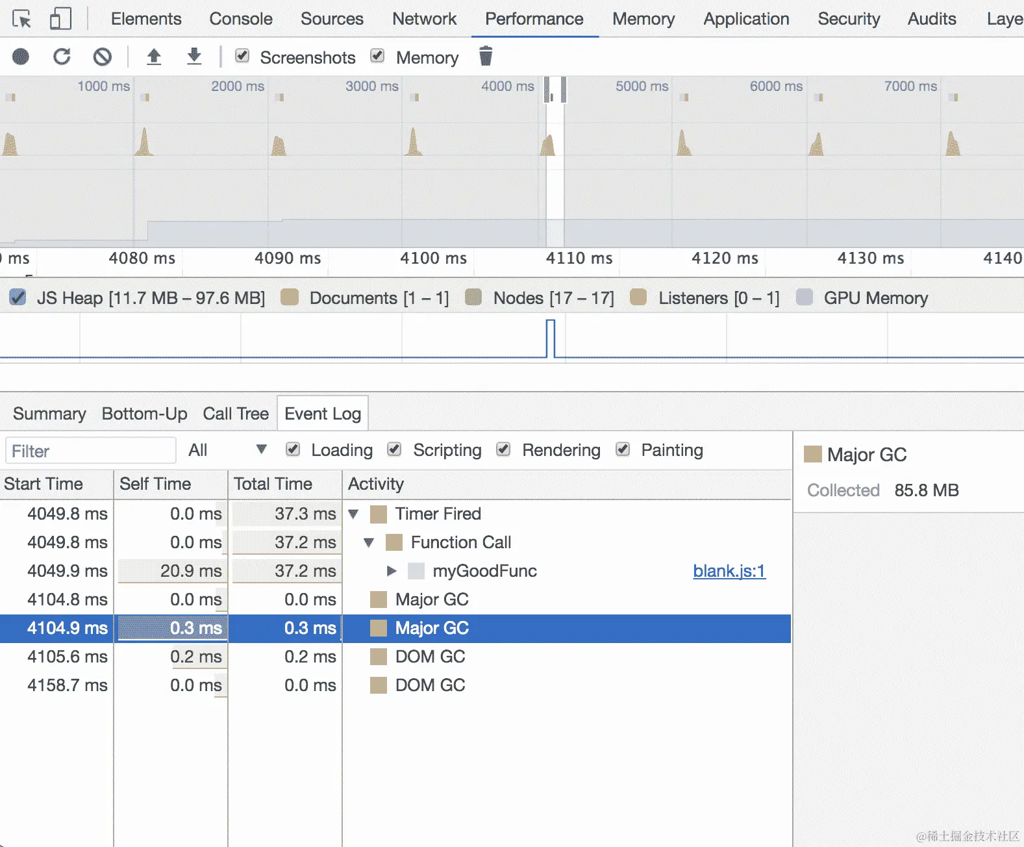The width and height of the screenshot is (1024, 847).
Task: Toggle the Listeners counter swatch
Action: pyautogui.click(x=638, y=297)
